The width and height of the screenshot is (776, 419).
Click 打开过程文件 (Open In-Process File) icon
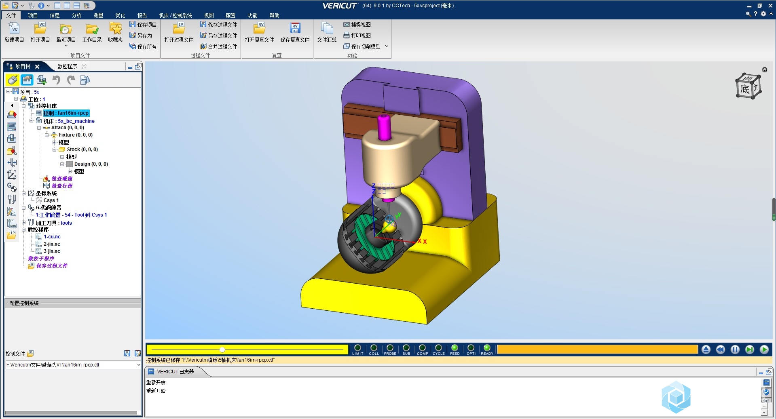179,32
